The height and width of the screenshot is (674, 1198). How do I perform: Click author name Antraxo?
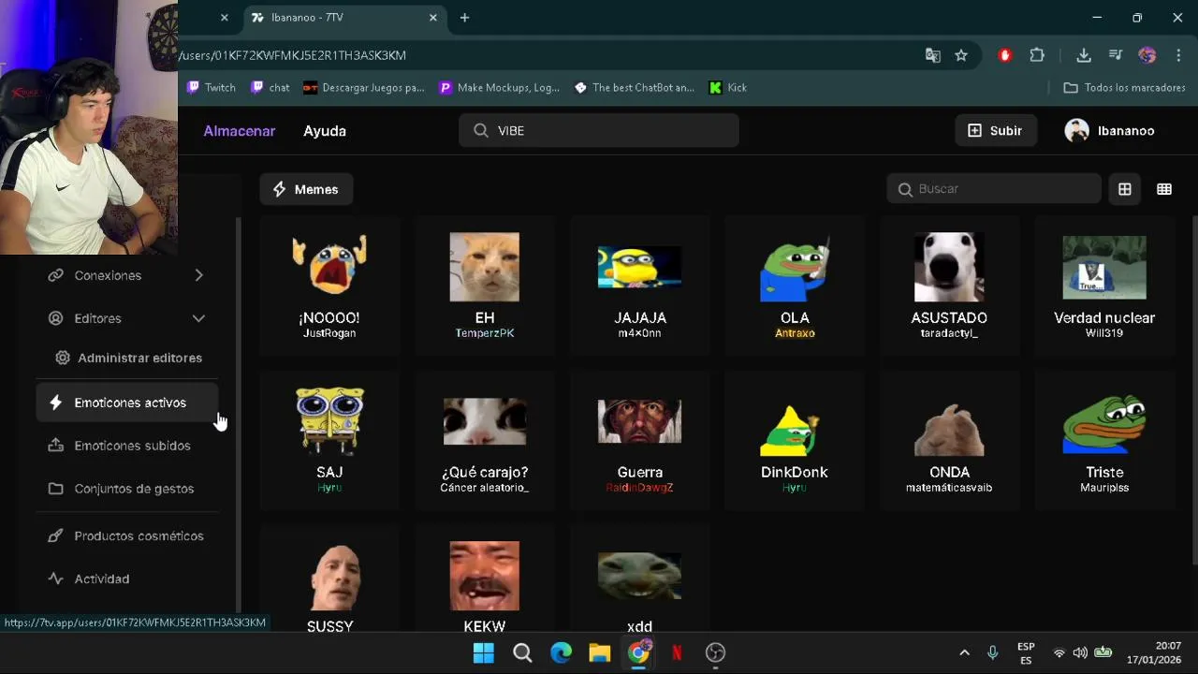795,333
